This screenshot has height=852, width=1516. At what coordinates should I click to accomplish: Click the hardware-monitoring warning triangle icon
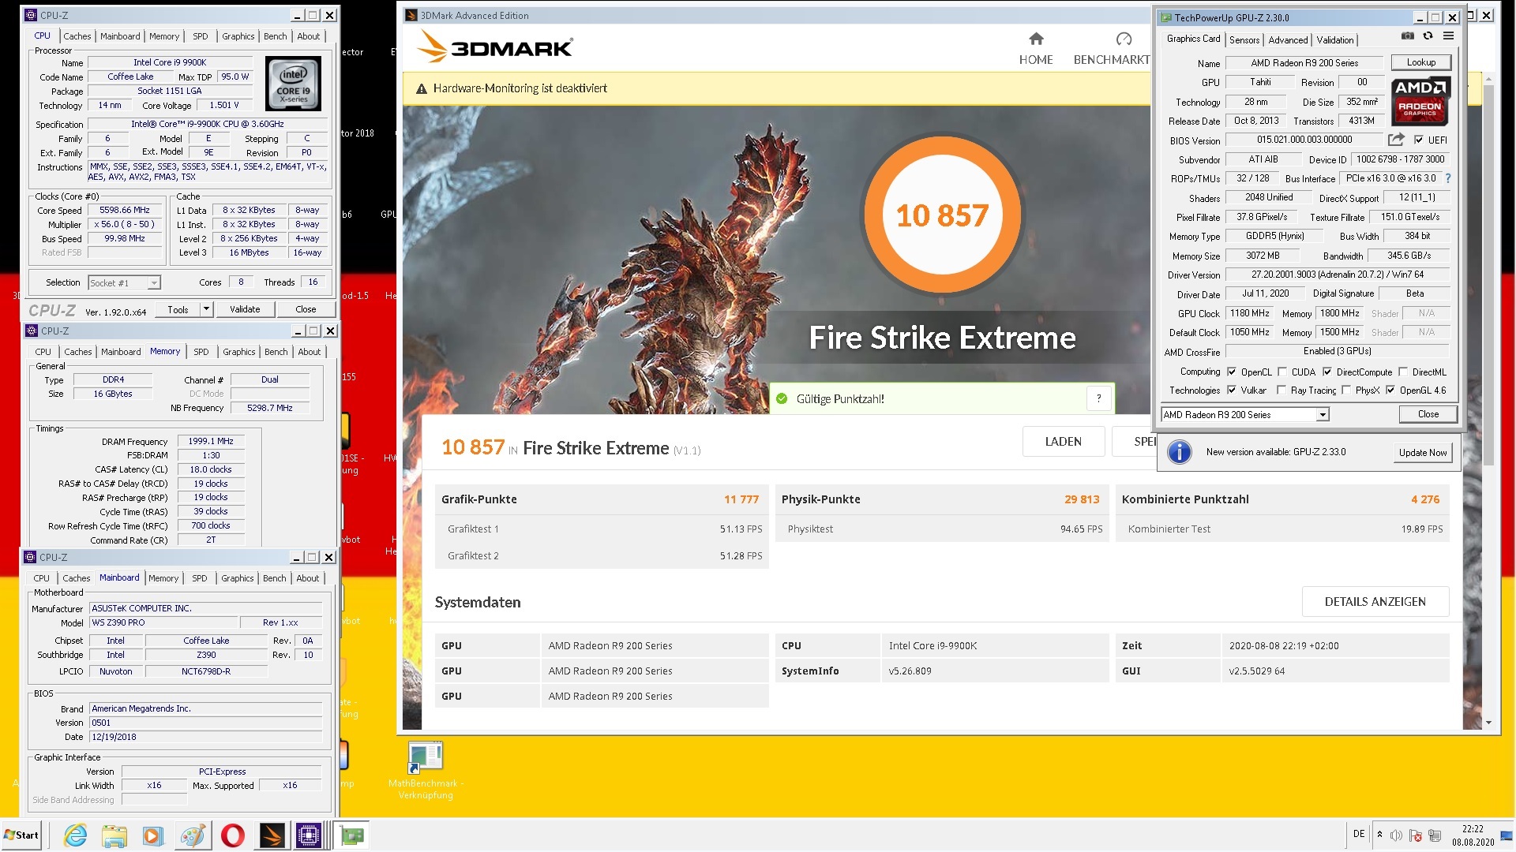coord(422,89)
